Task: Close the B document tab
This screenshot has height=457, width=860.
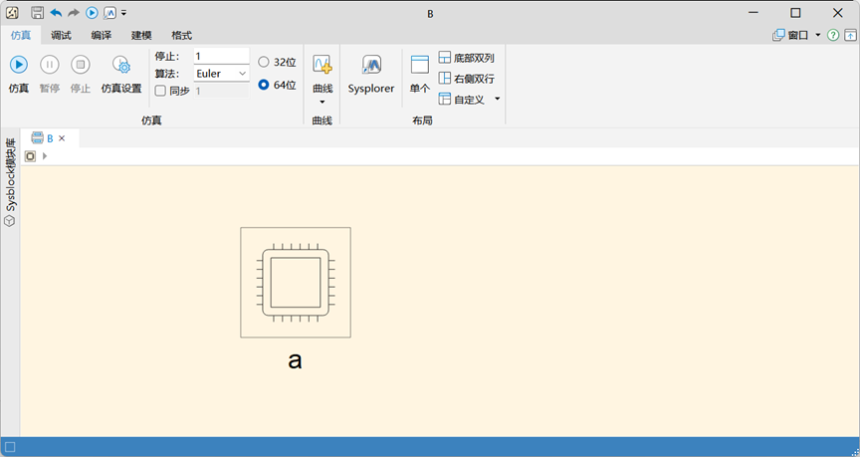Action: pos(62,138)
